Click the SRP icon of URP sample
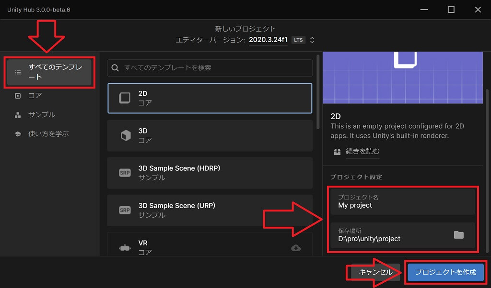This screenshot has height=288, width=491. [x=125, y=210]
